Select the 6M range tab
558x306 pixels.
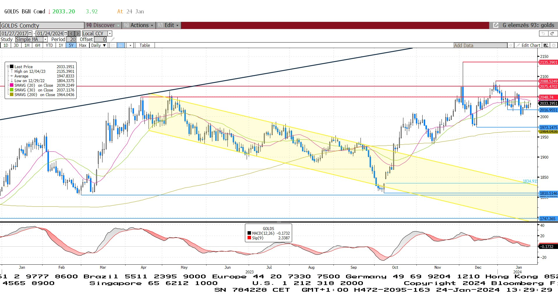click(38, 45)
